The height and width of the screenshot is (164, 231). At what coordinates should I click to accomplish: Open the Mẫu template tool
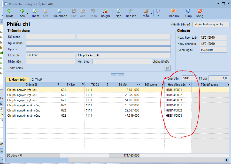[x=145, y=13]
